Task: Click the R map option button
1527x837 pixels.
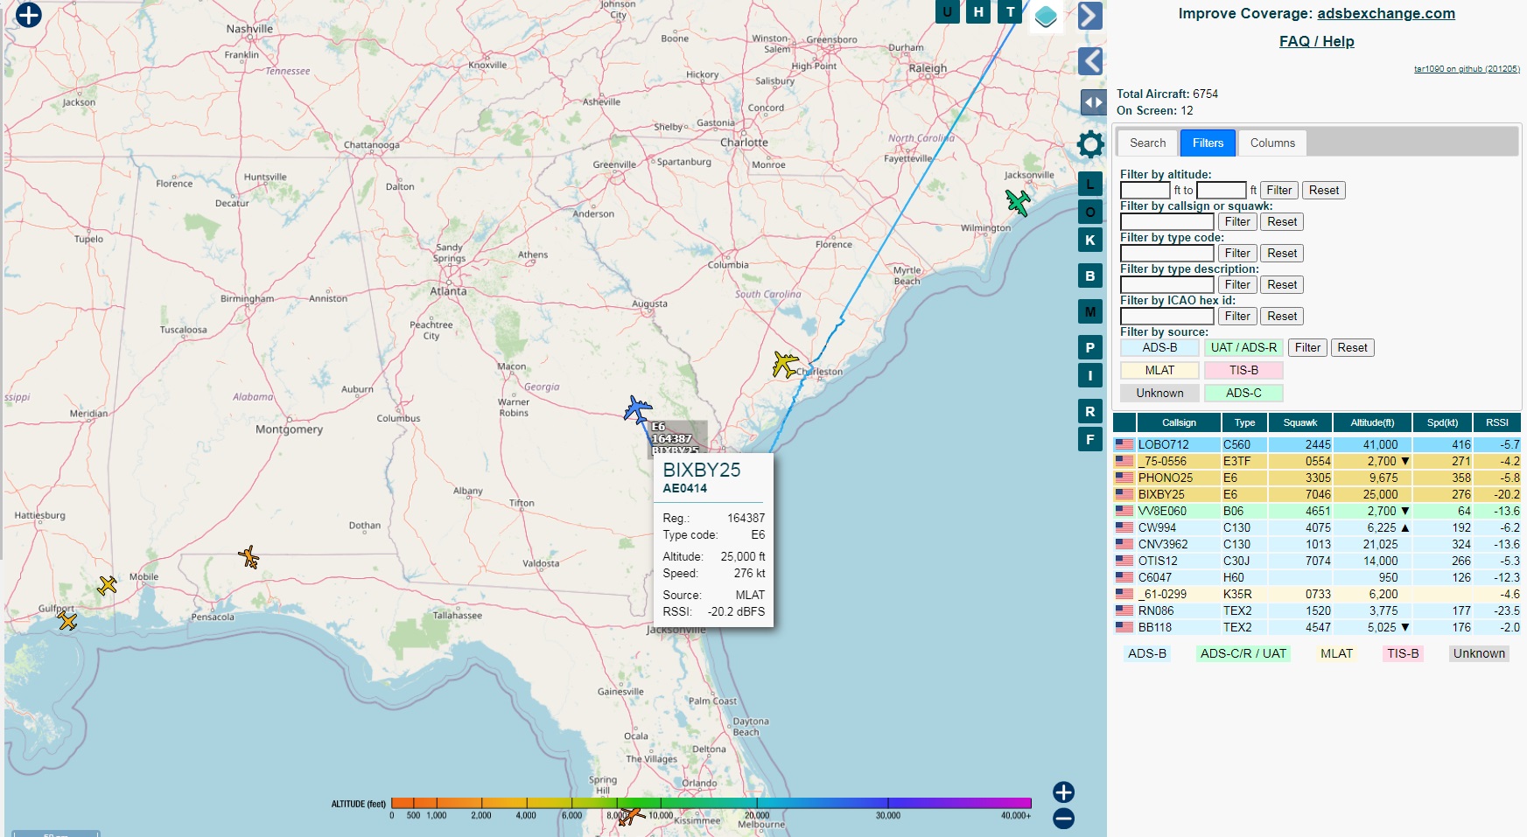Action: coord(1089,411)
